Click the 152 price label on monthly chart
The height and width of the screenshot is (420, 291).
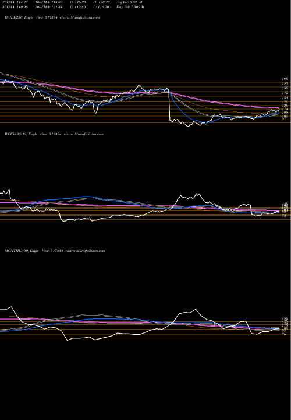tap(285, 318)
